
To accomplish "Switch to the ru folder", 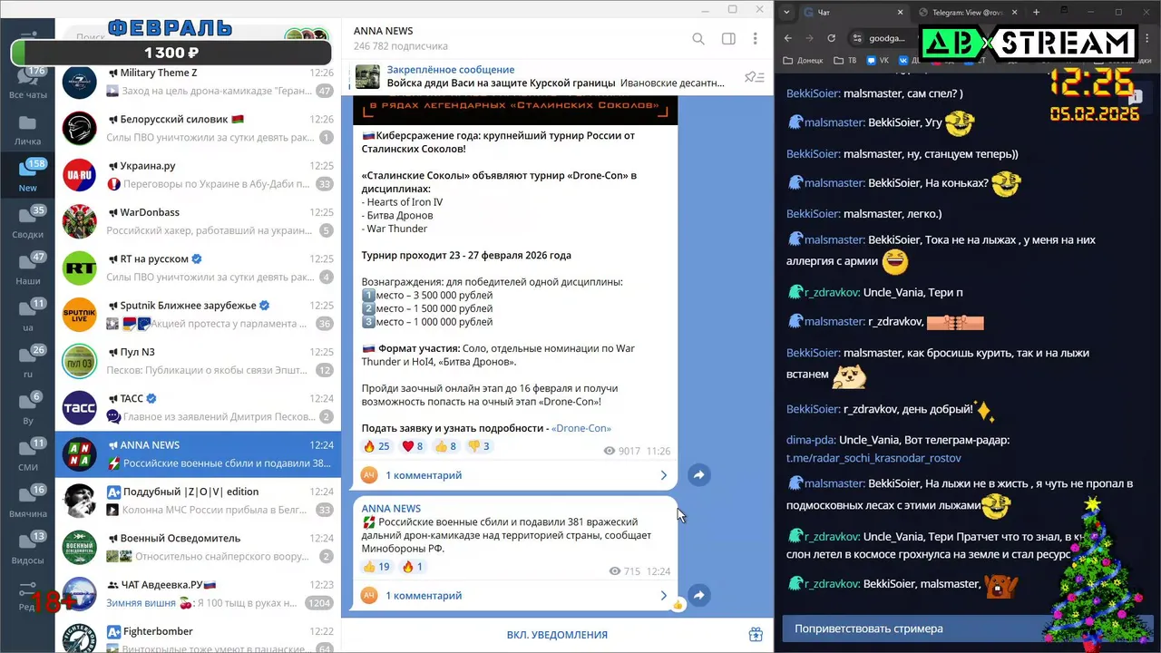I will [28, 363].
